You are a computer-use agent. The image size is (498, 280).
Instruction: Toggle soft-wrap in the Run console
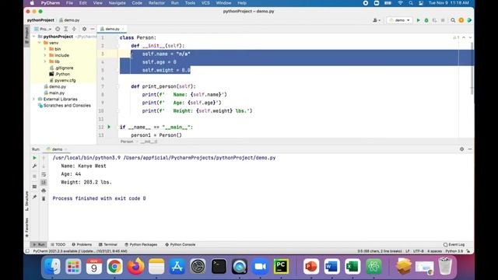44,174
